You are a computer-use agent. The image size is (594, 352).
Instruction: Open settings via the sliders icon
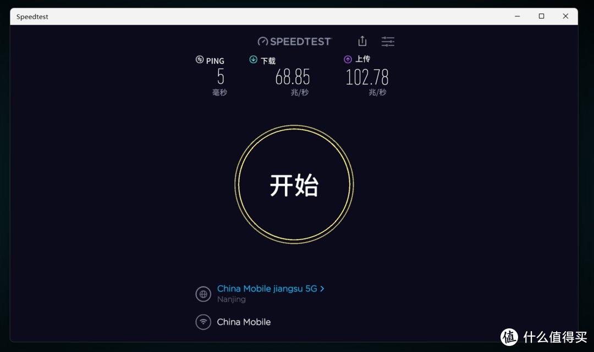pos(388,41)
